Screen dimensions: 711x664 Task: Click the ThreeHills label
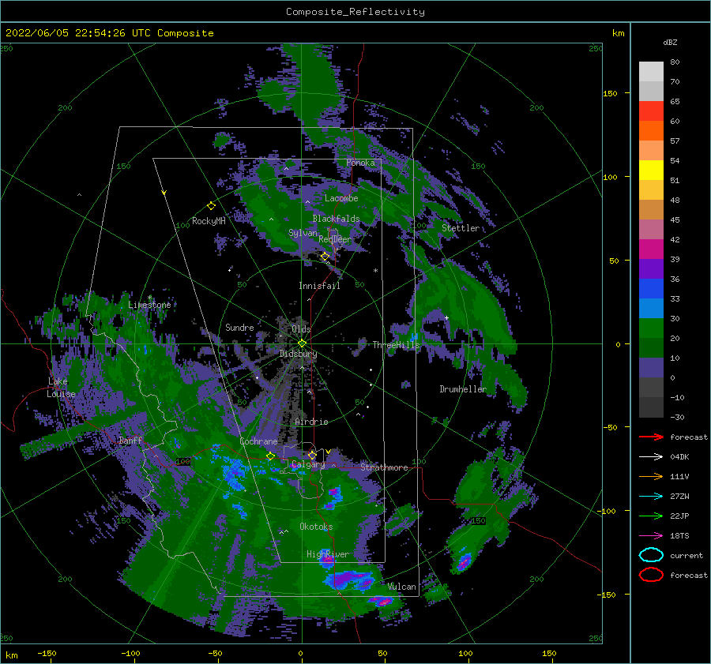coord(396,345)
